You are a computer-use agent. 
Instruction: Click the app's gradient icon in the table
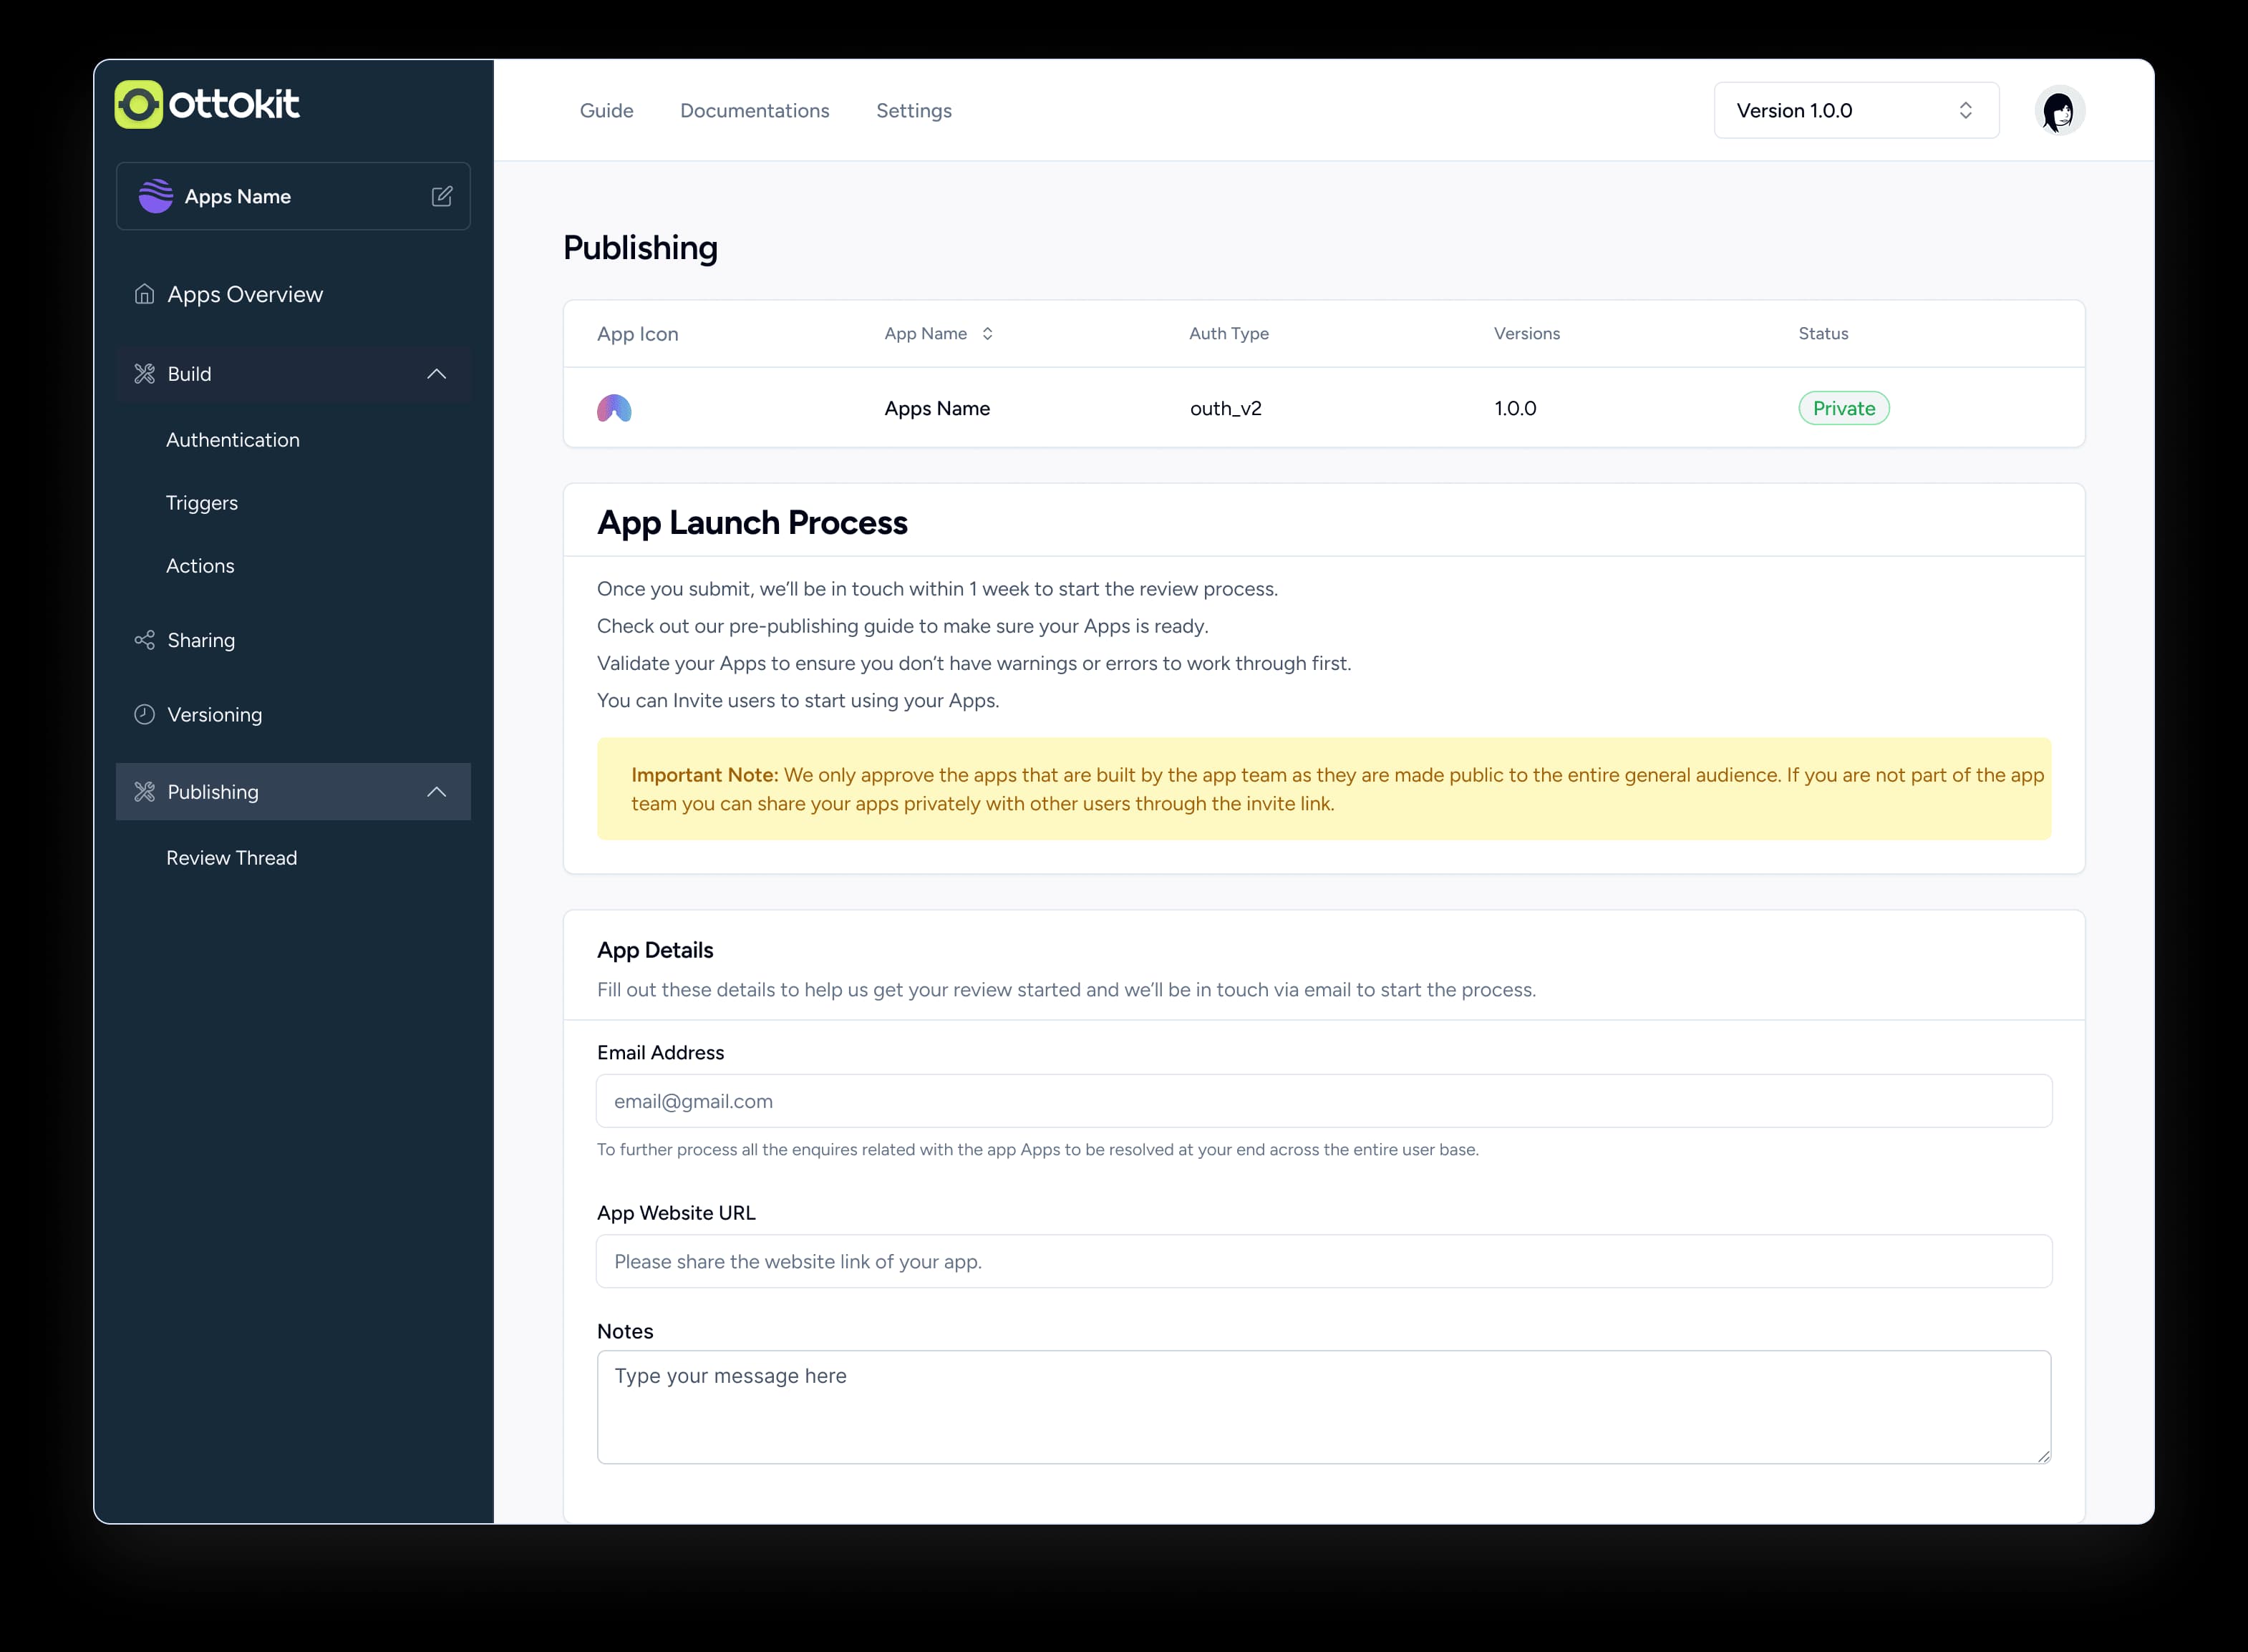[614, 408]
